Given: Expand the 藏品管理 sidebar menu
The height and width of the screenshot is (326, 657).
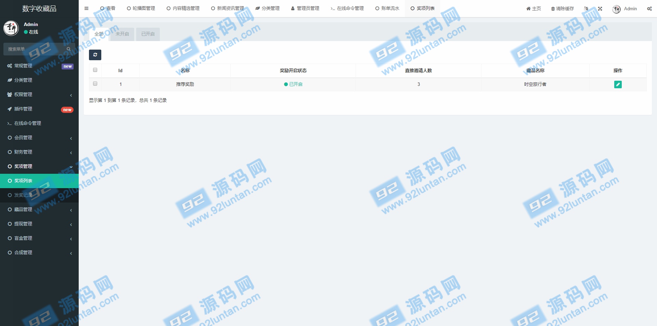Looking at the screenshot, I should coord(39,209).
